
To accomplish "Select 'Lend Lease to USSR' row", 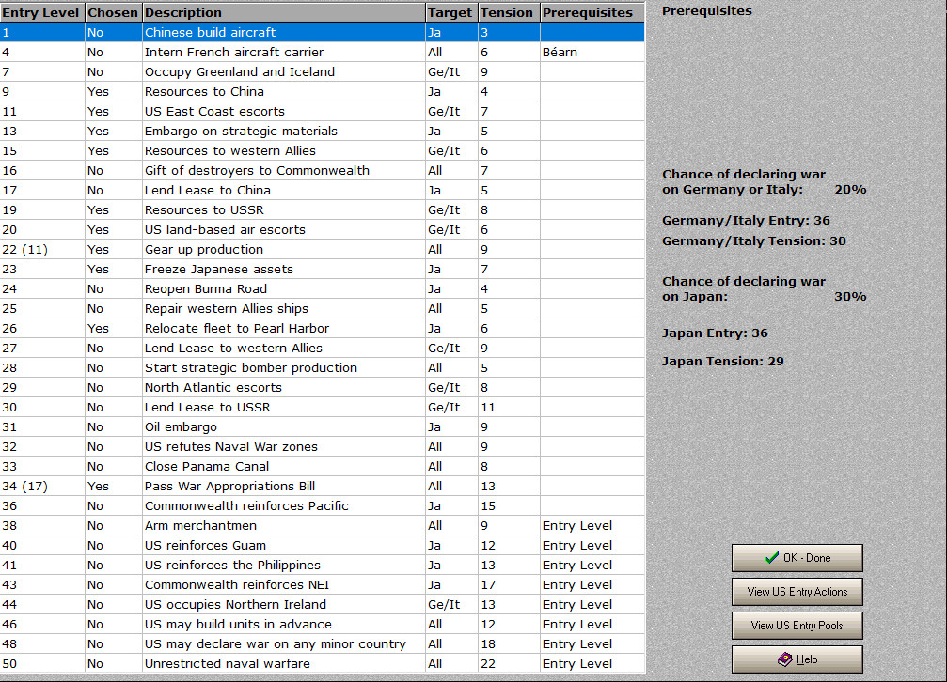I will click(x=322, y=407).
